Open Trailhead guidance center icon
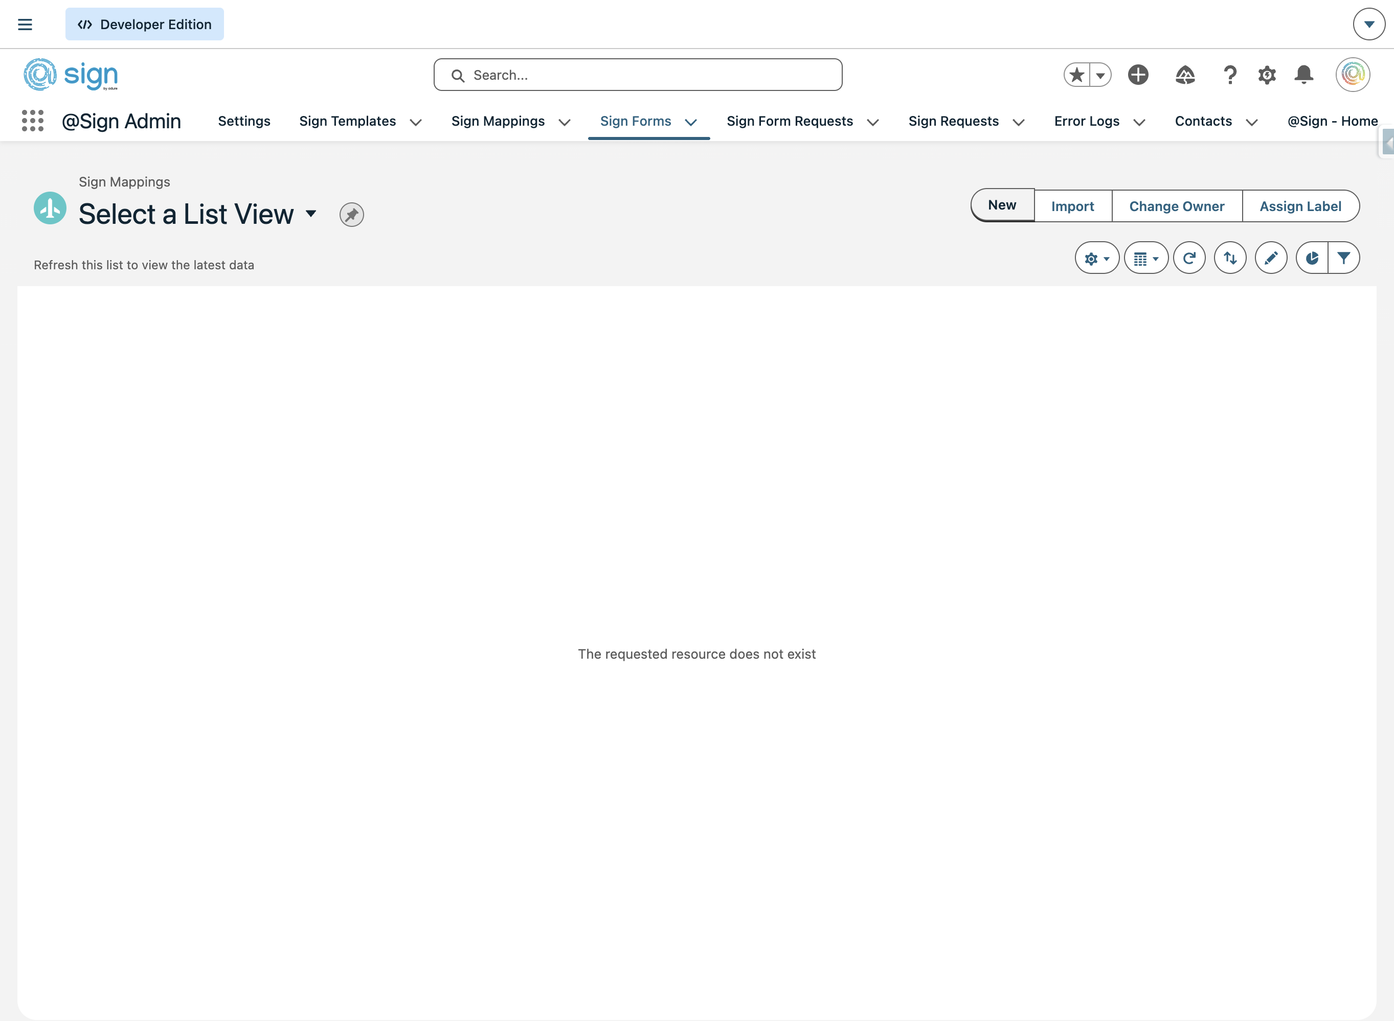This screenshot has height=1021, width=1394. (x=1184, y=75)
